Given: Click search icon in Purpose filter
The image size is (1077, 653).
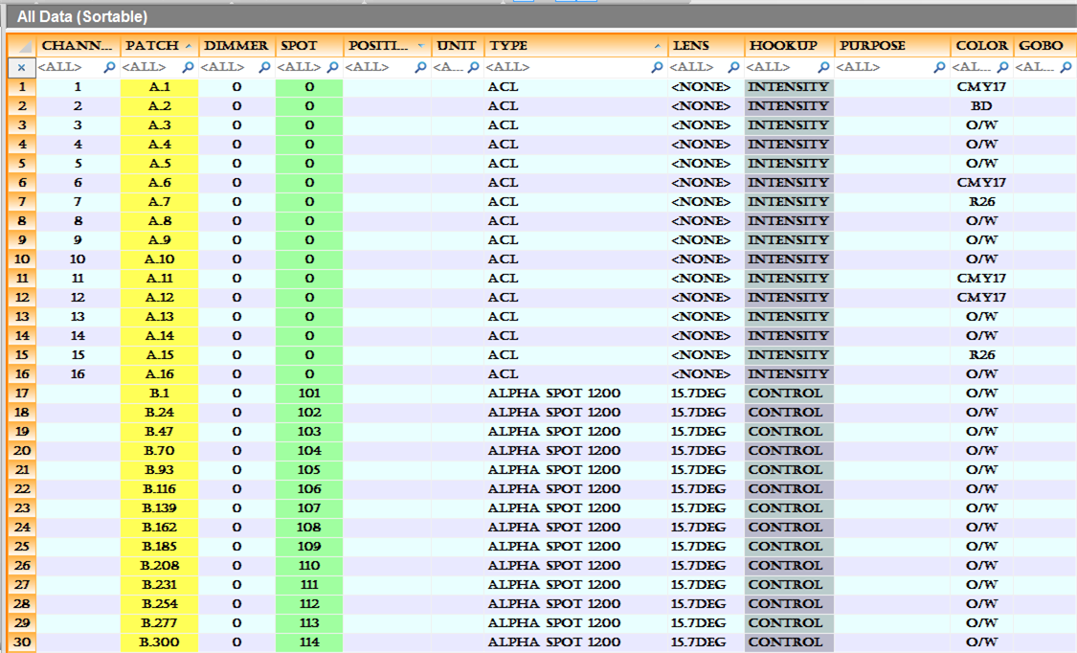Looking at the screenshot, I should 940,68.
